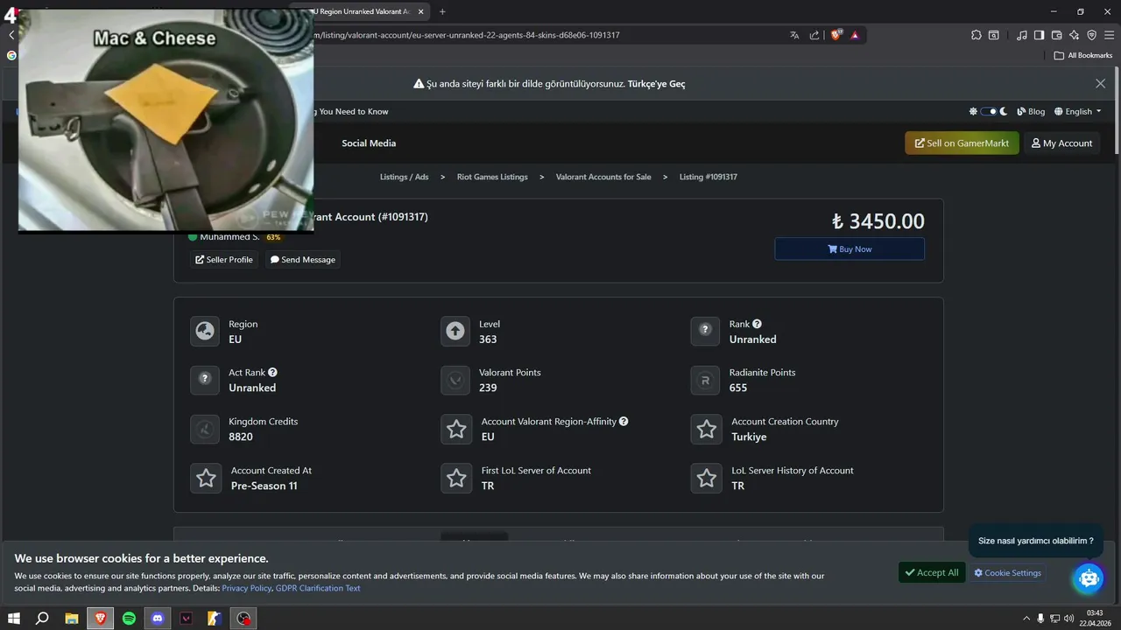Select the sun light-mode icon

973,111
